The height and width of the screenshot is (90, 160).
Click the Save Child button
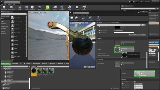click(142, 35)
